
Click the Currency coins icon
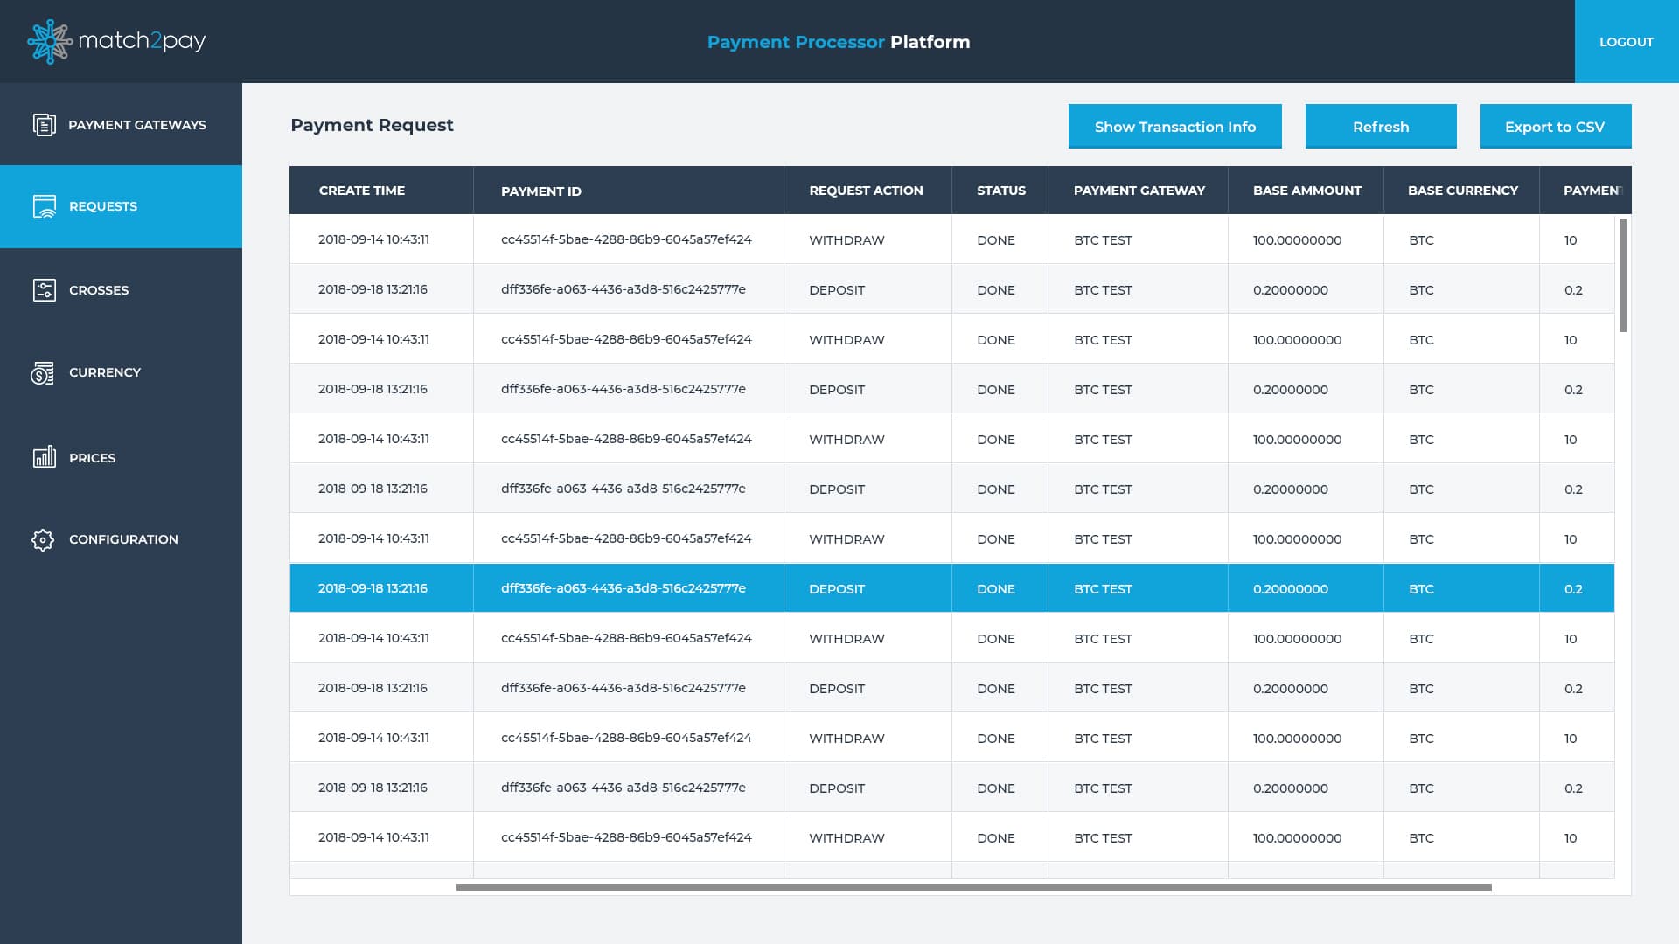point(43,373)
